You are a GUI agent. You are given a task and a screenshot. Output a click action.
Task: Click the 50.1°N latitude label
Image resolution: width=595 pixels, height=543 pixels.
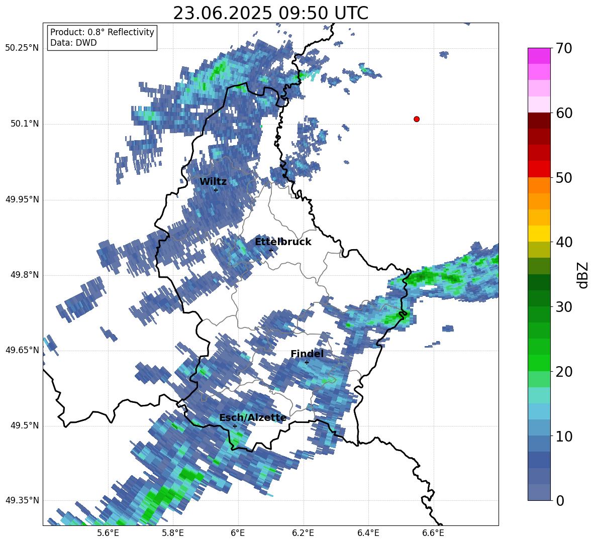pyautogui.click(x=24, y=124)
